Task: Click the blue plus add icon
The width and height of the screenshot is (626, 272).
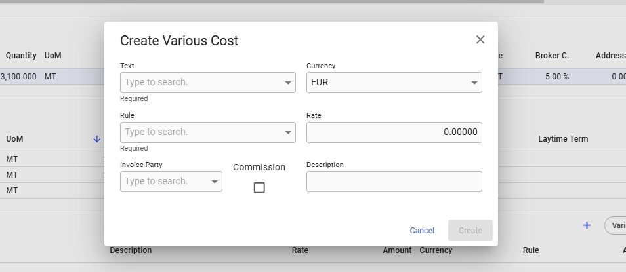Action: 587,225
